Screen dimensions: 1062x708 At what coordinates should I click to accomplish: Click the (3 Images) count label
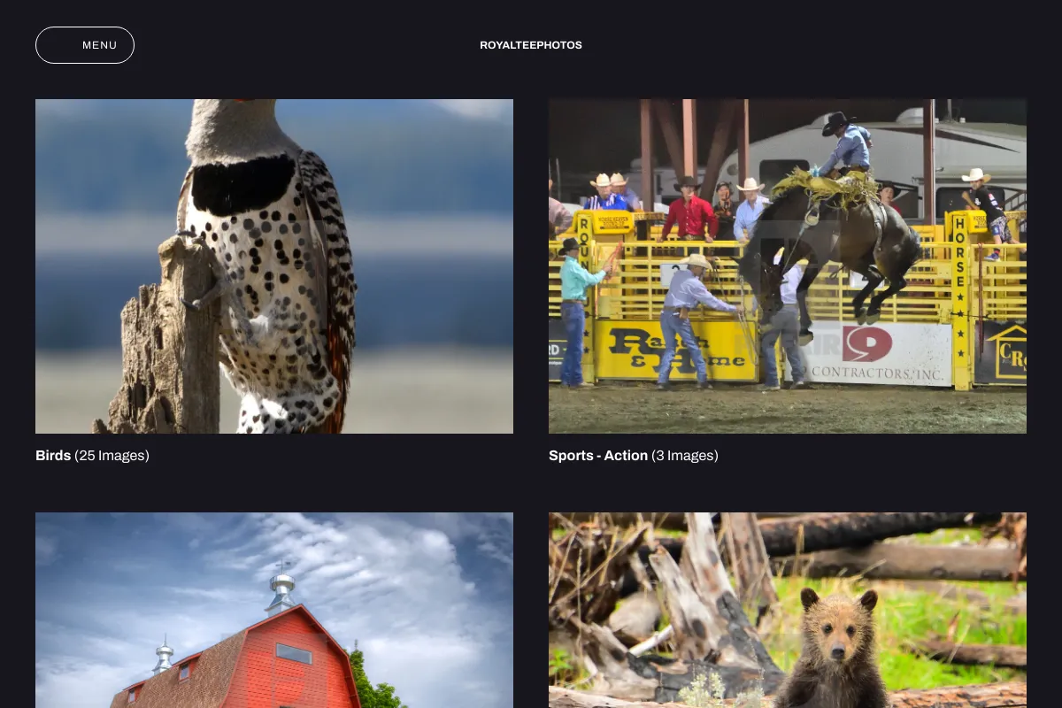pyautogui.click(x=685, y=456)
